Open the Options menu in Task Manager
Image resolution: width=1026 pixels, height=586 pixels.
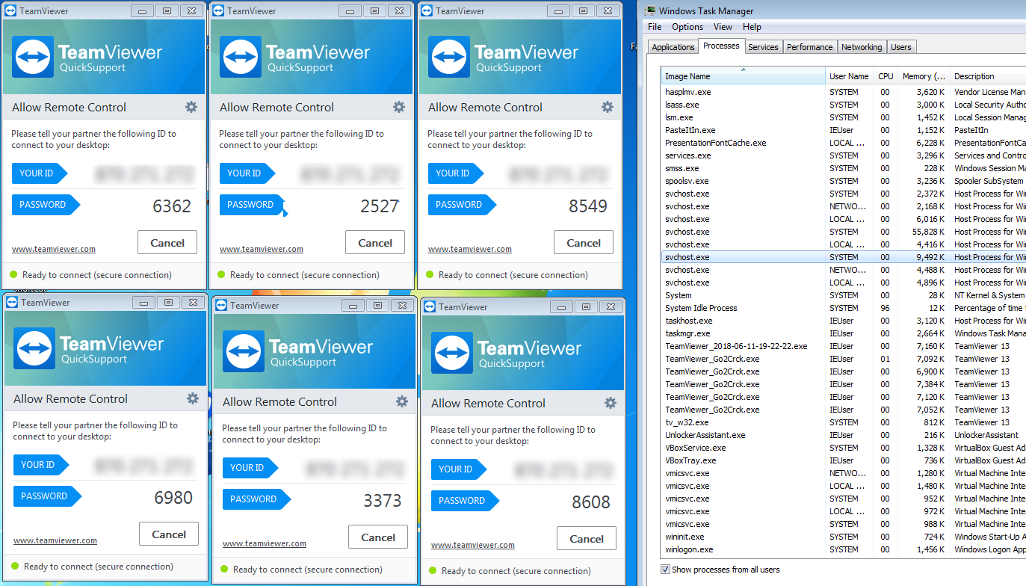(687, 27)
